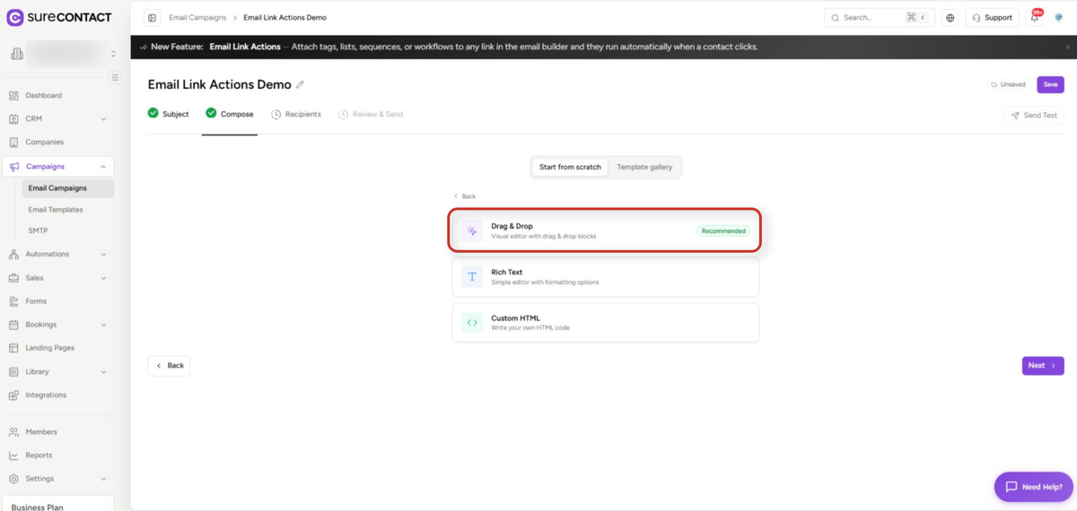Open Members page
The width and height of the screenshot is (1077, 511).
click(x=57, y=432)
